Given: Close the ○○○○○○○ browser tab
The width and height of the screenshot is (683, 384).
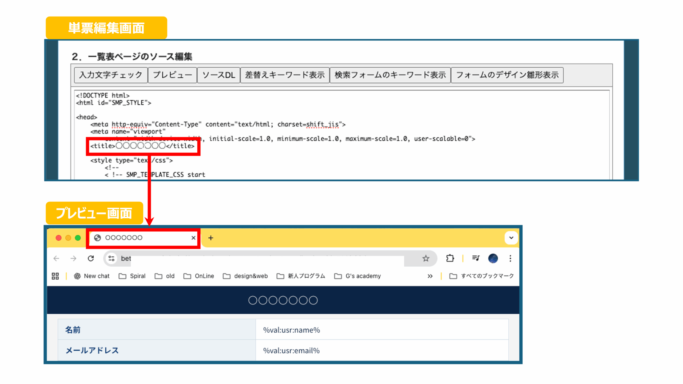Looking at the screenshot, I should pyautogui.click(x=193, y=238).
